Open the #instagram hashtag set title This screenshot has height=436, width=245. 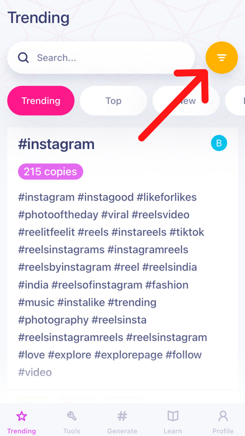pos(56,144)
